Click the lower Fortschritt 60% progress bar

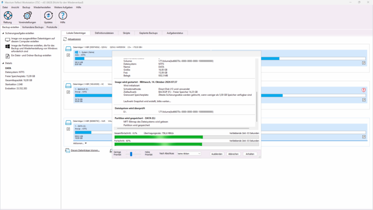tap(186, 144)
